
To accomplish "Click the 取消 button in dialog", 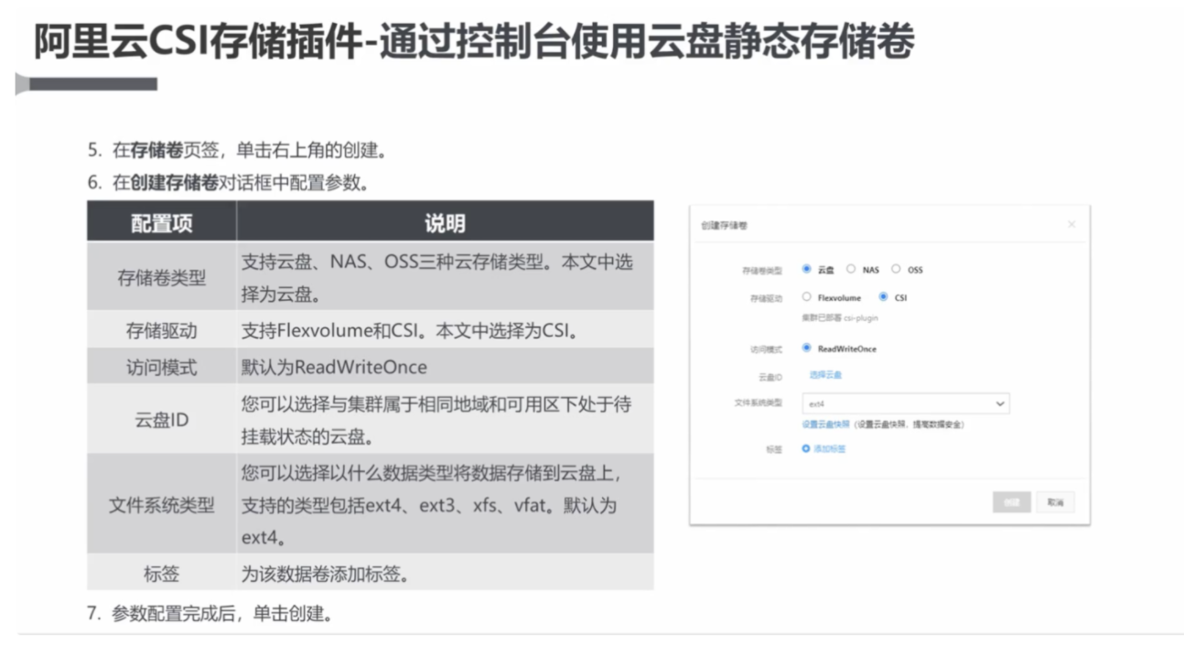I will point(1056,502).
